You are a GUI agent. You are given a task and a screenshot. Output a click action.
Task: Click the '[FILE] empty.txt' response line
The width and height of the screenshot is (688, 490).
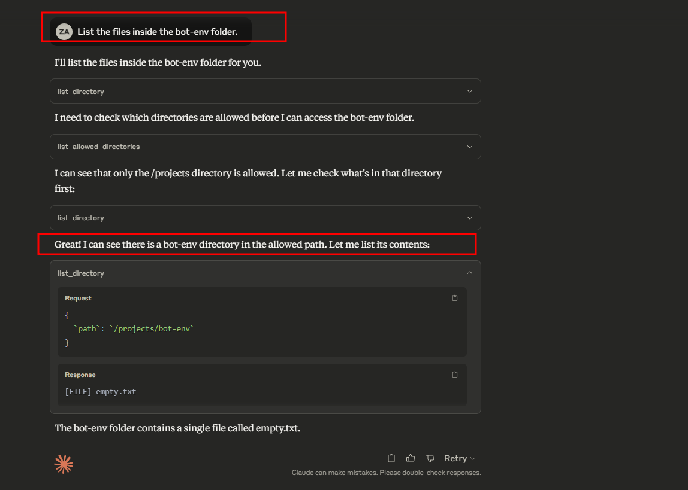(101, 392)
